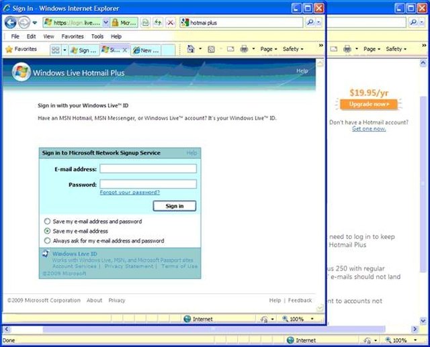
Task: Expand the tab list dropdown arrow
Action: pos(64,50)
